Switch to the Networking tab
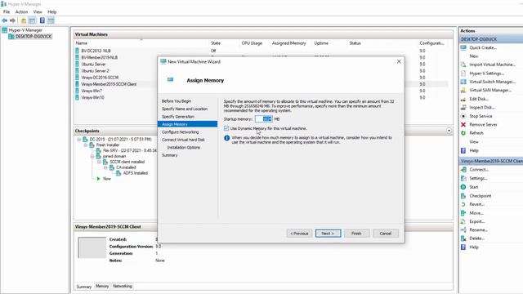523x294 pixels. [123, 286]
